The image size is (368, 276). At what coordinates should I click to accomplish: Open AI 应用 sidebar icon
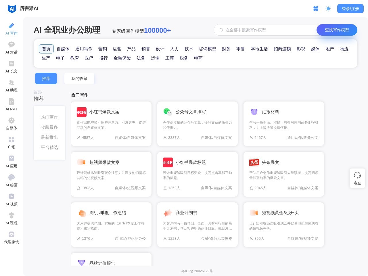11,158
